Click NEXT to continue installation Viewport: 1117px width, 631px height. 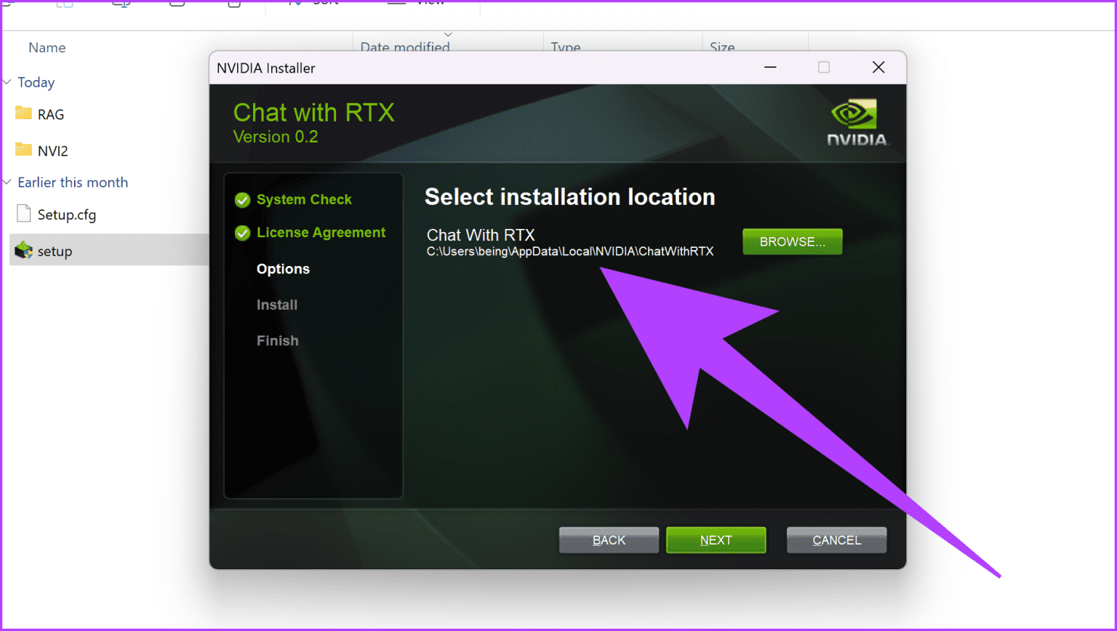716,540
